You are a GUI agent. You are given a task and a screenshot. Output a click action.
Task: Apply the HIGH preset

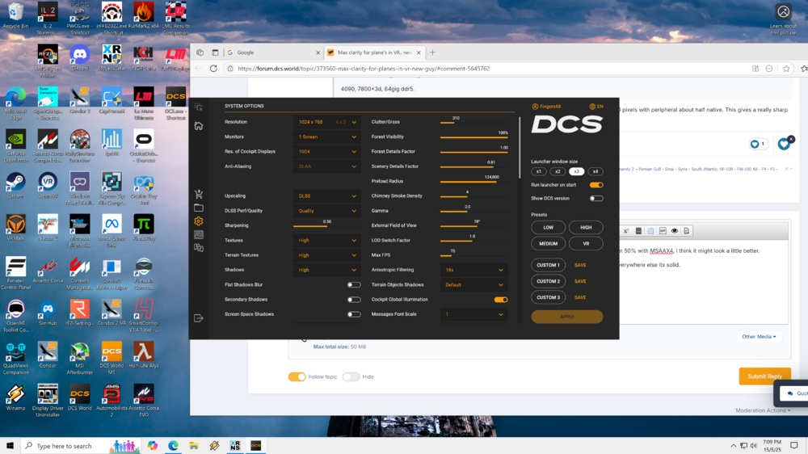pyautogui.click(x=586, y=227)
